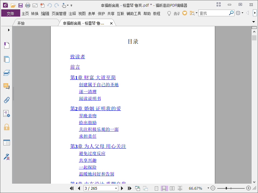Image resolution: width=258 pixels, height=193 pixels.
Task: Print the document using the printer icon
Action: coord(28,5)
